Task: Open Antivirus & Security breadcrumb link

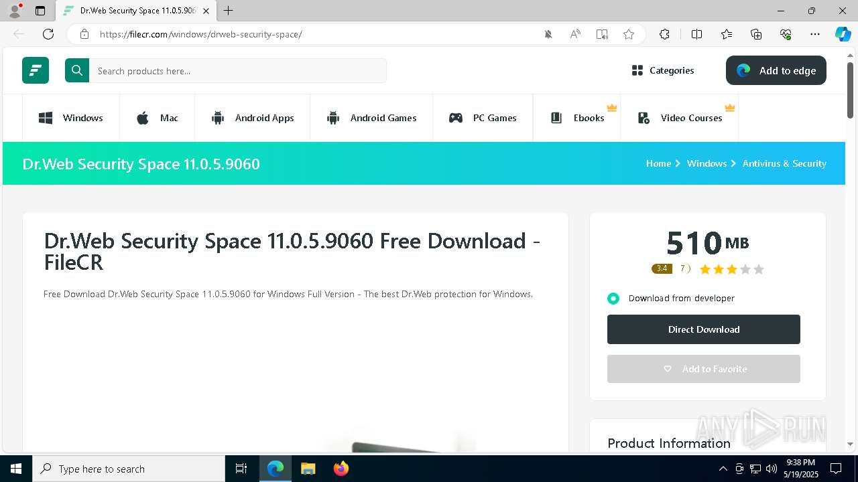Action: click(x=784, y=163)
